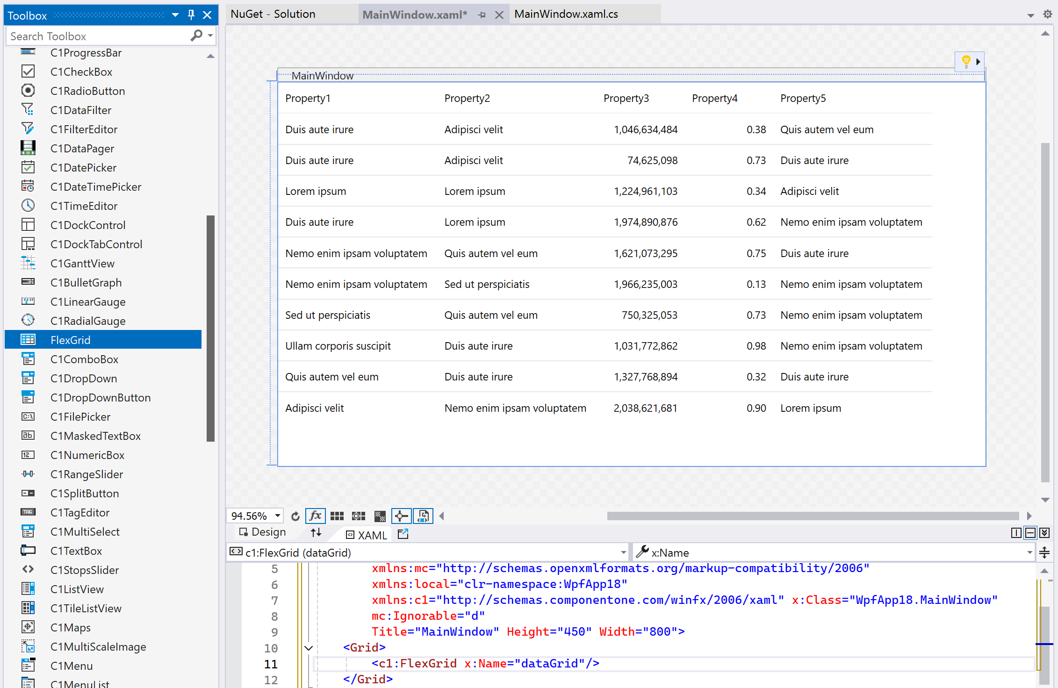Image resolution: width=1058 pixels, height=688 pixels.
Task: Open XAML in a separate pop-out window
Action: [403, 533]
